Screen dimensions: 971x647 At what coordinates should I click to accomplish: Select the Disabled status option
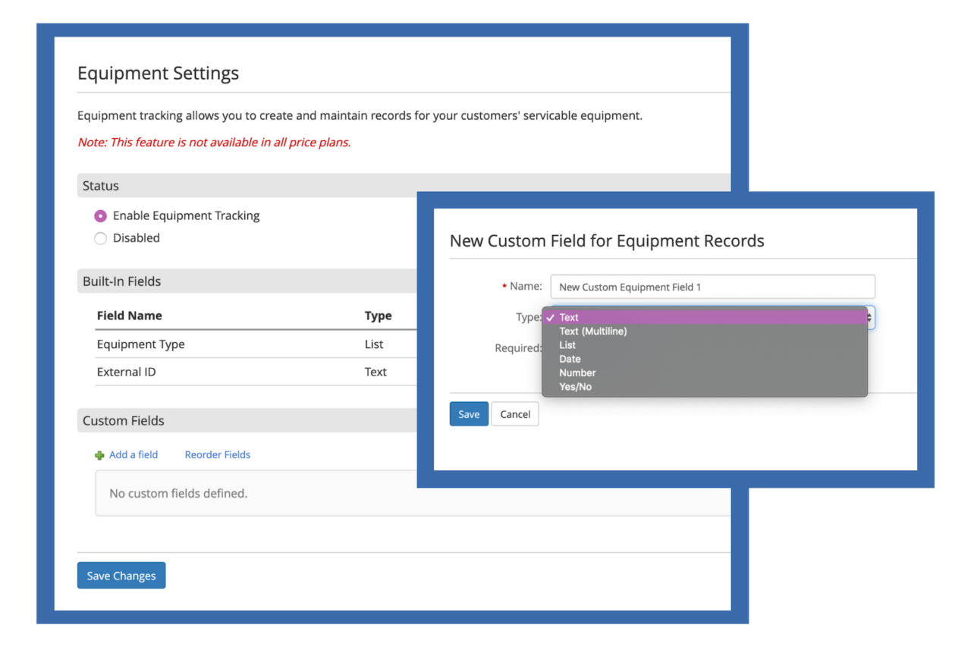pyautogui.click(x=100, y=238)
